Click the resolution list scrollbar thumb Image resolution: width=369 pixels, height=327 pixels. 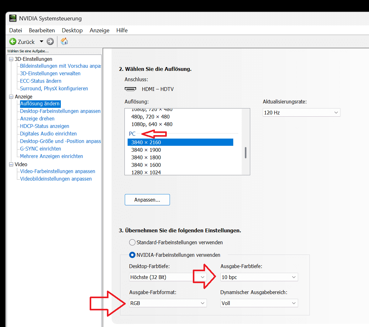click(x=246, y=153)
